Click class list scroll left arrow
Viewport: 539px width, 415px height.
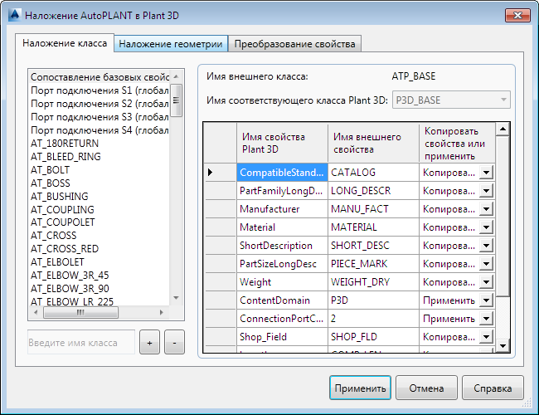[36, 312]
